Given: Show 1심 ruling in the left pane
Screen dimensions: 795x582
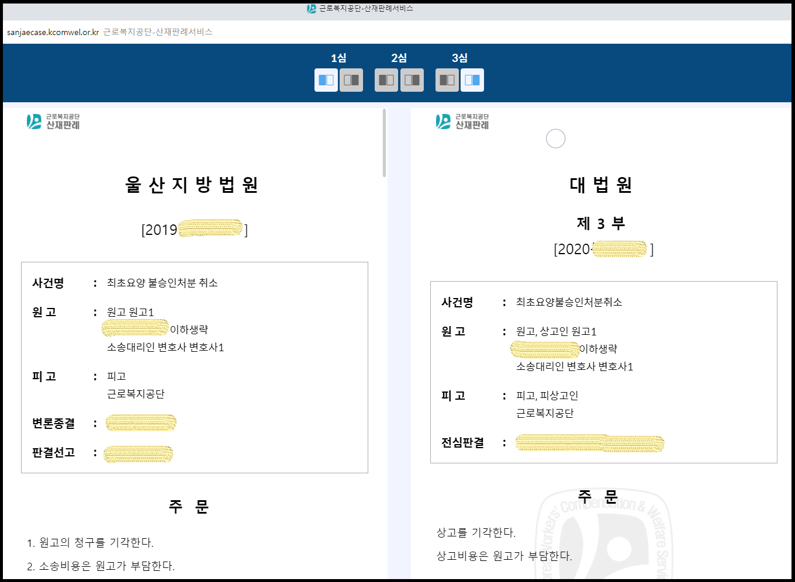Looking at the screenshot, I should click(326, 80).
